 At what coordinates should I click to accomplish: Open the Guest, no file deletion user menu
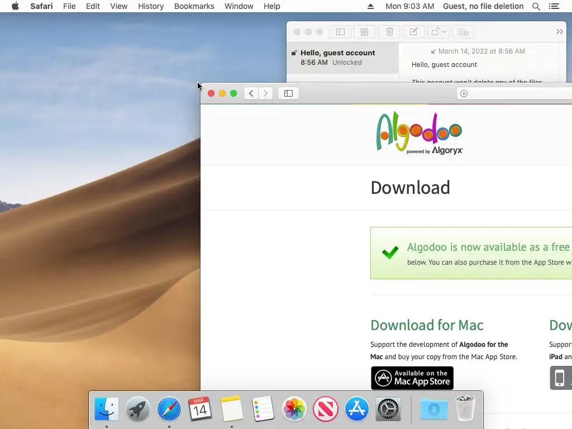[x=483, y=6]
